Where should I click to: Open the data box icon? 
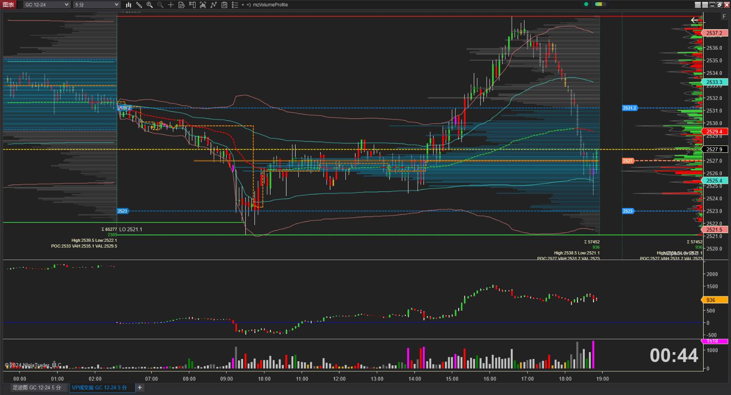[181, 5]
